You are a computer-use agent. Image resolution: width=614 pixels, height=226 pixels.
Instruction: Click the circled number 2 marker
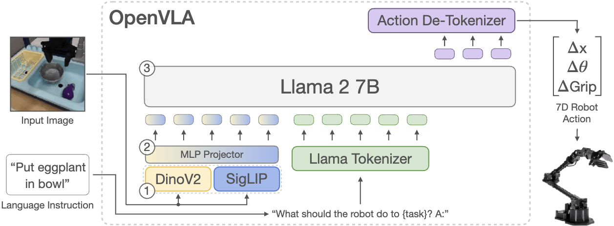(x=145, y=145)
